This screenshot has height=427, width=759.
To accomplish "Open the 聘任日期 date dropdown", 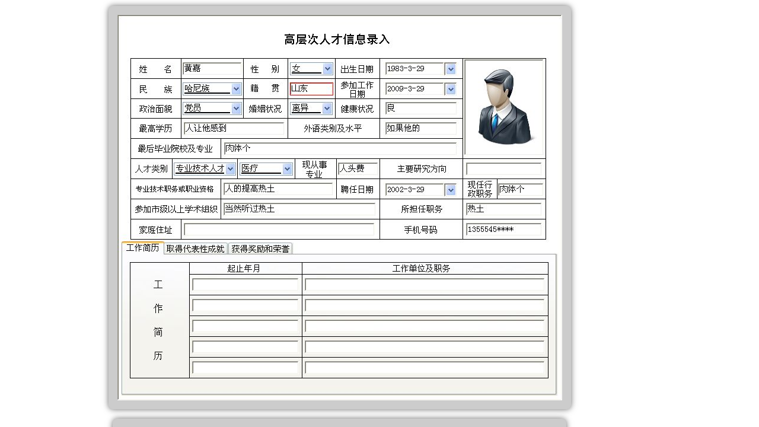I will click(451, 189).
